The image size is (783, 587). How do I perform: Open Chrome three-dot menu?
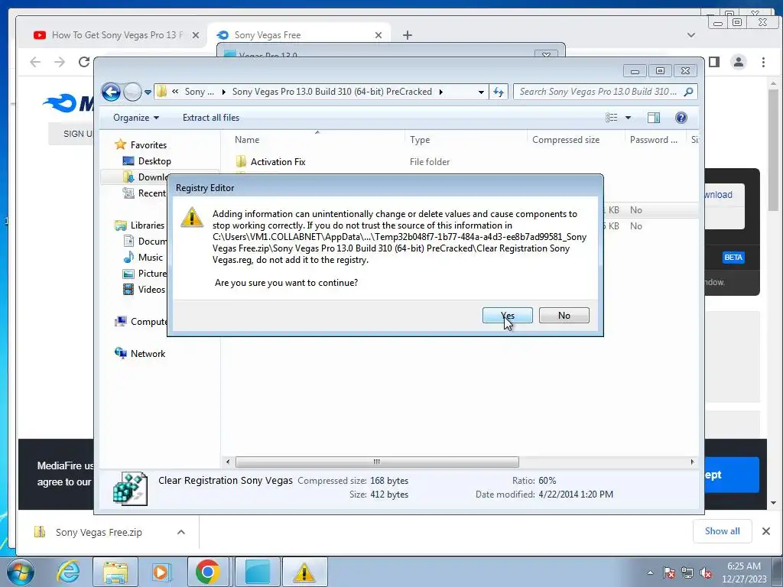[763, 62]
